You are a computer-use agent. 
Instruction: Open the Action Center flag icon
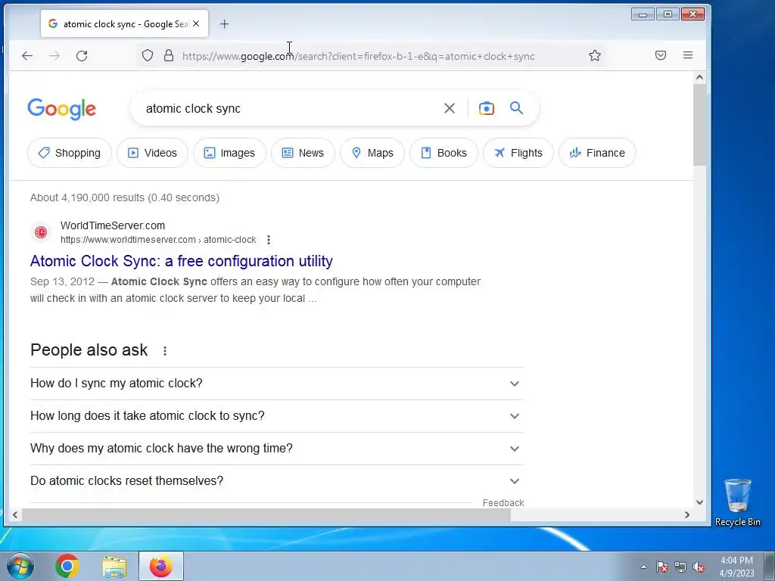[x=661, y=567]
